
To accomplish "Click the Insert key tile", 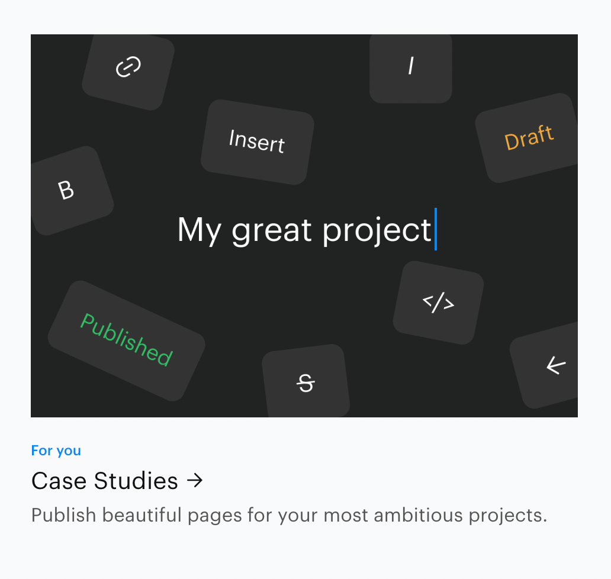I will (257, 141).
